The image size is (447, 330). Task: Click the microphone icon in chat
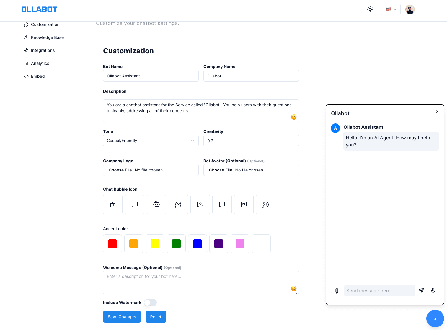click(433, 291)
